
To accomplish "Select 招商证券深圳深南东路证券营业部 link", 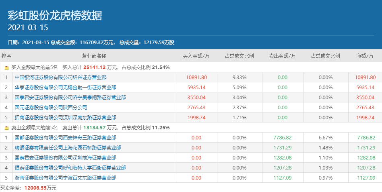I will [65, 118].
